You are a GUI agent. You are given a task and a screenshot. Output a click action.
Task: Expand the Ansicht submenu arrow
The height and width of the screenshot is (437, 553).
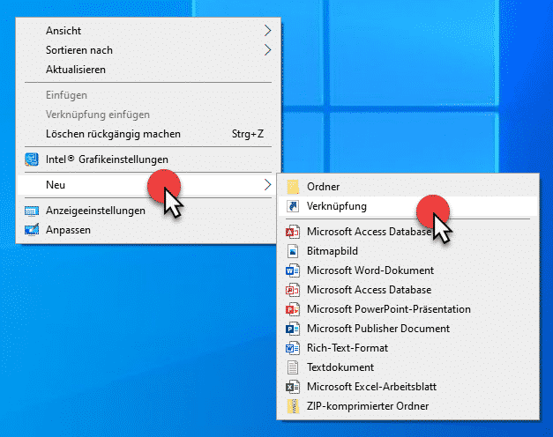(x=268, y=31)
